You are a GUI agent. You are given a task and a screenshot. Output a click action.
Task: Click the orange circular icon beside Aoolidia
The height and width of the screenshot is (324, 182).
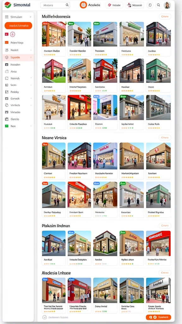(83, 5)
